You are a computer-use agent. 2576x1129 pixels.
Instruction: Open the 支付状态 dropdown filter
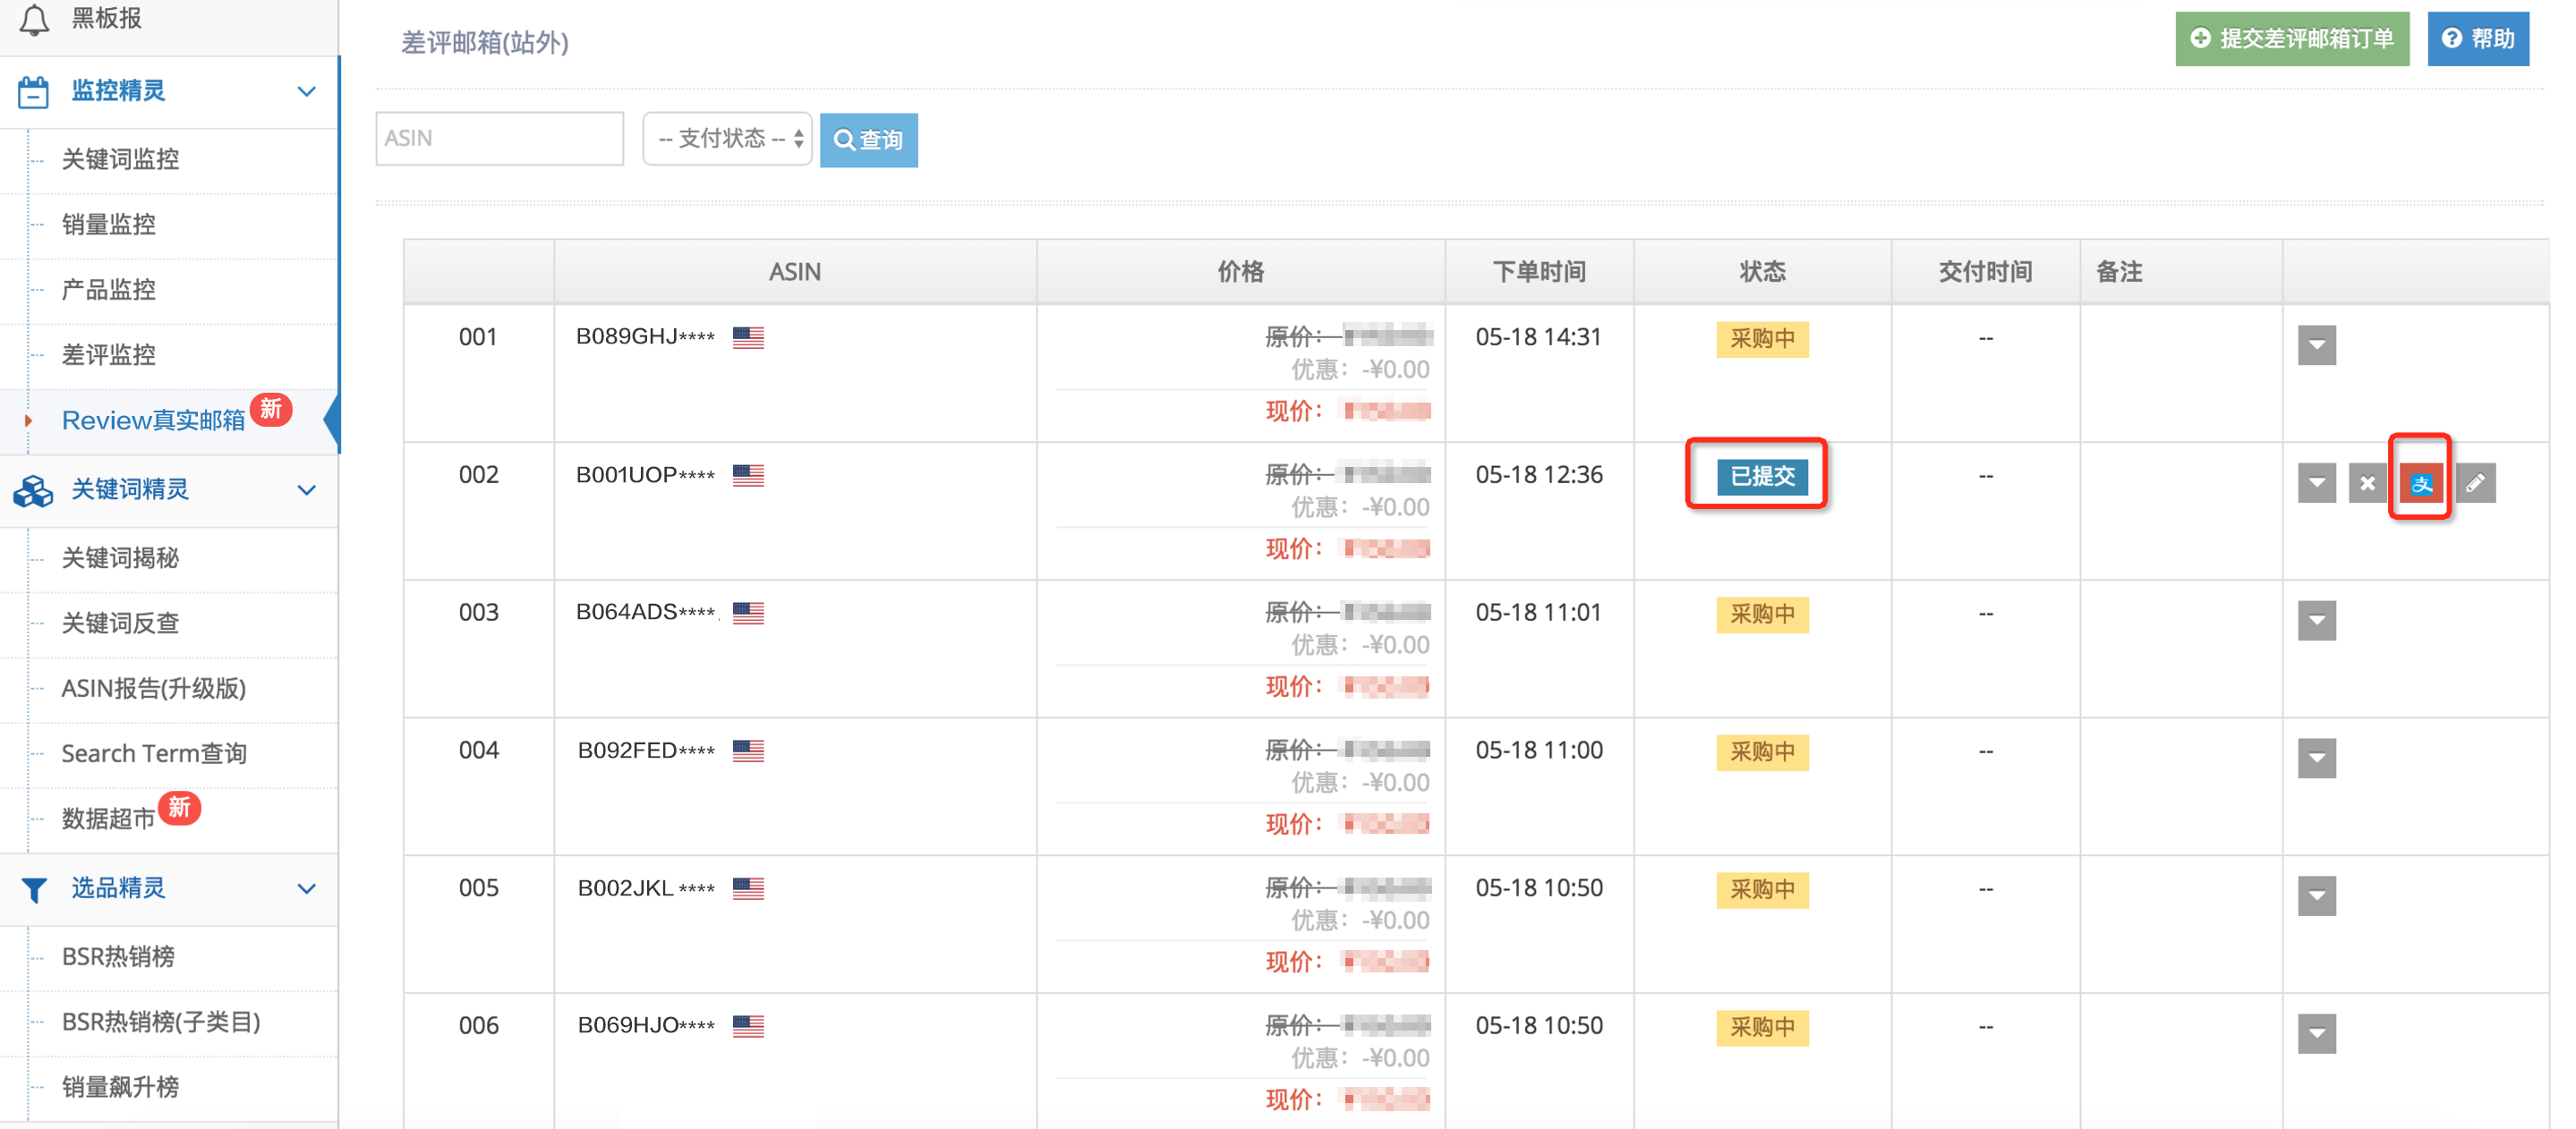tap(727, 139)
